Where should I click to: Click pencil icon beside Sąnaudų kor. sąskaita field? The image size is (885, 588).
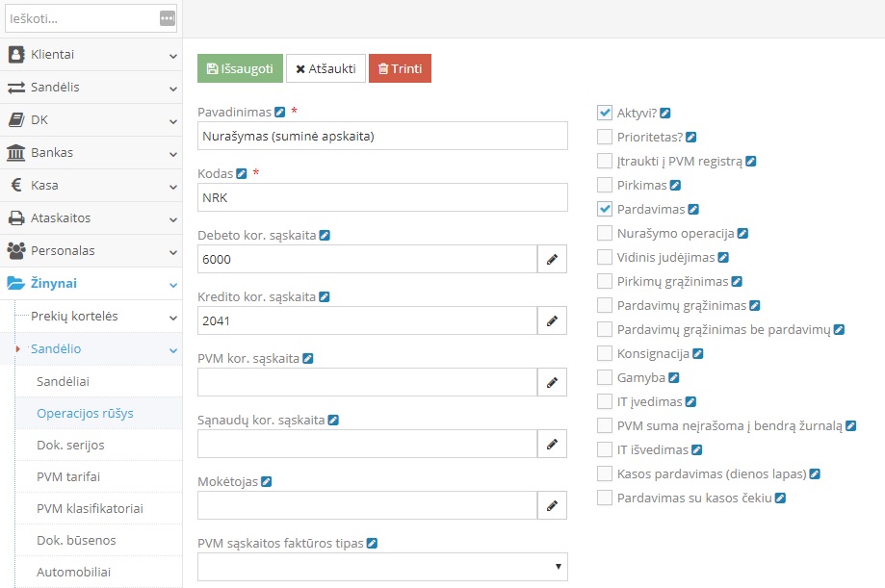552,444
